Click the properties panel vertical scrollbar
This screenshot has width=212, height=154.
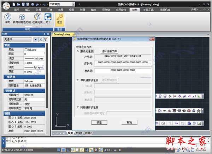(47, 75)
